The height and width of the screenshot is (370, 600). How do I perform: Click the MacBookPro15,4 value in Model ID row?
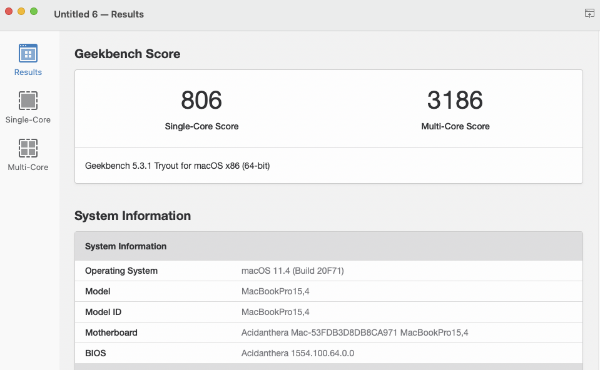click(x=275, y=312)
